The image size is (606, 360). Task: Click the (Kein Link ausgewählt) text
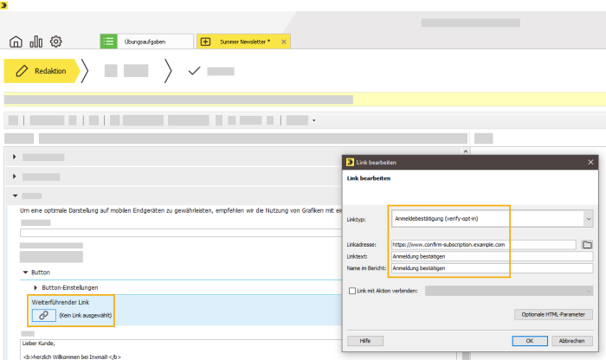pos(86,315)
